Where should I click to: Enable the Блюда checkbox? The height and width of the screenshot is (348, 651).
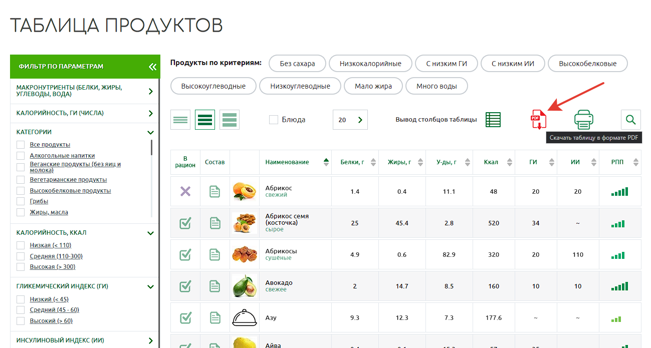tap(274, 120)
